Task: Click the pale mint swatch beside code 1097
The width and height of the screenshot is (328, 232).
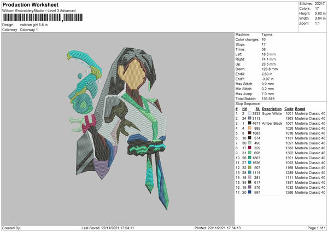Action: coord(250,143)
